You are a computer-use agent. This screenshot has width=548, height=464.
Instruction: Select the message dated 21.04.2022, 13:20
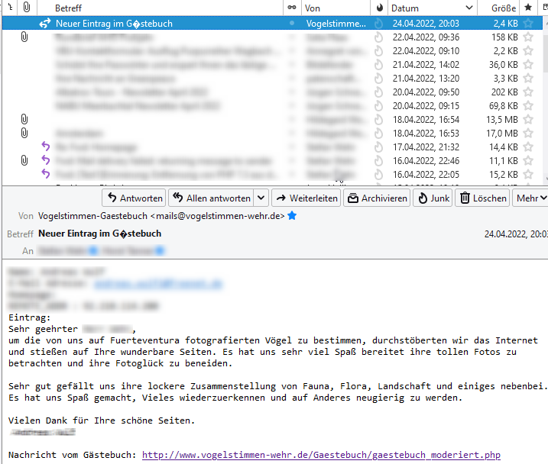(x=272, y=78)
